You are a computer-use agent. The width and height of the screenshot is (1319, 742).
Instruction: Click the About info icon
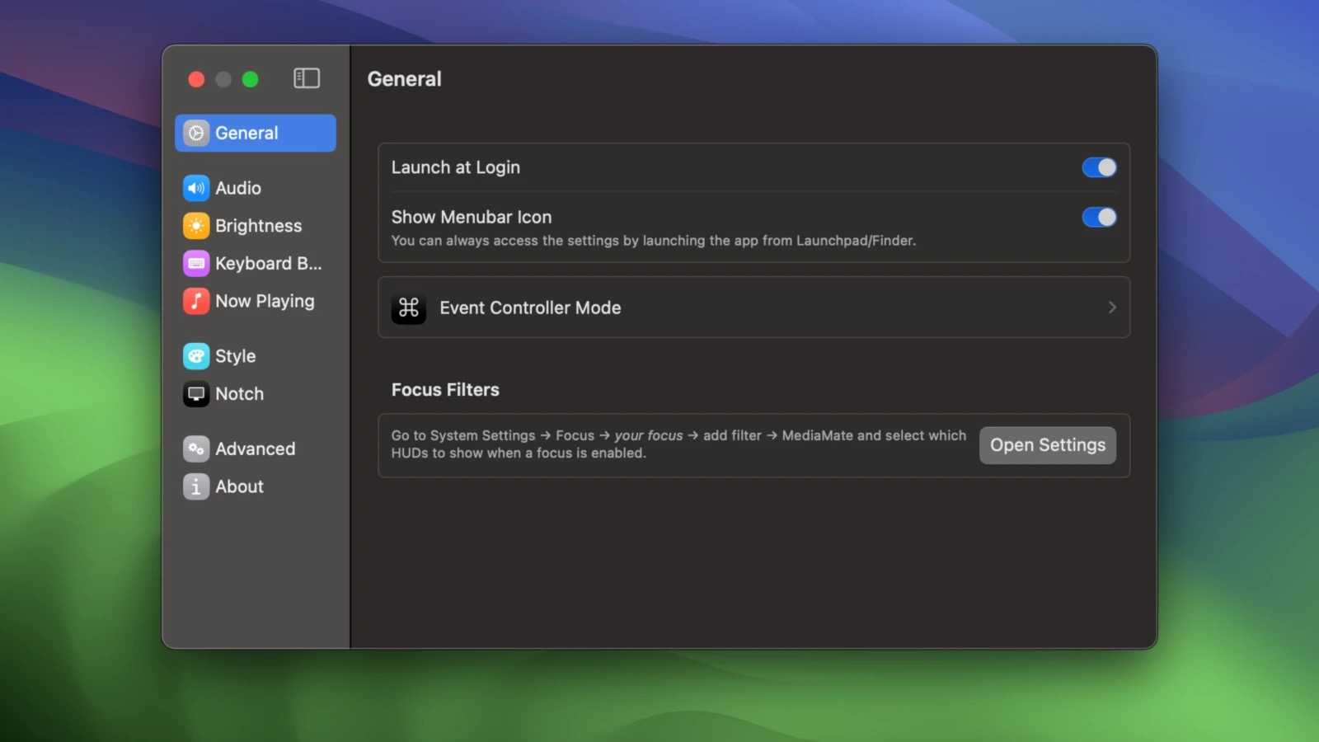click(195, 486)
